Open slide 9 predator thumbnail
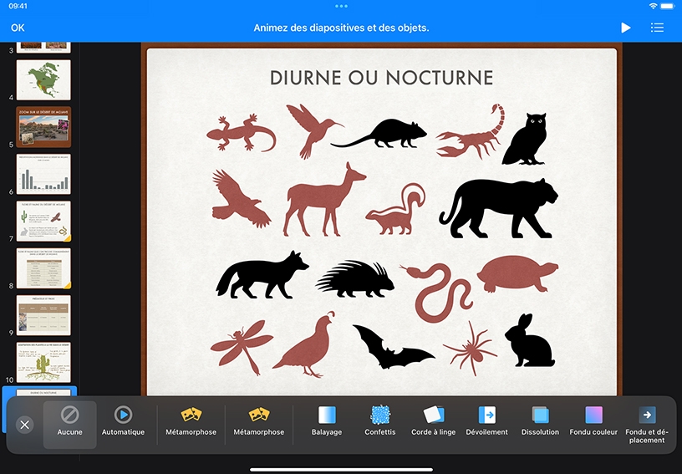Viewport: 682px width, 474px height. click(43, 315)
